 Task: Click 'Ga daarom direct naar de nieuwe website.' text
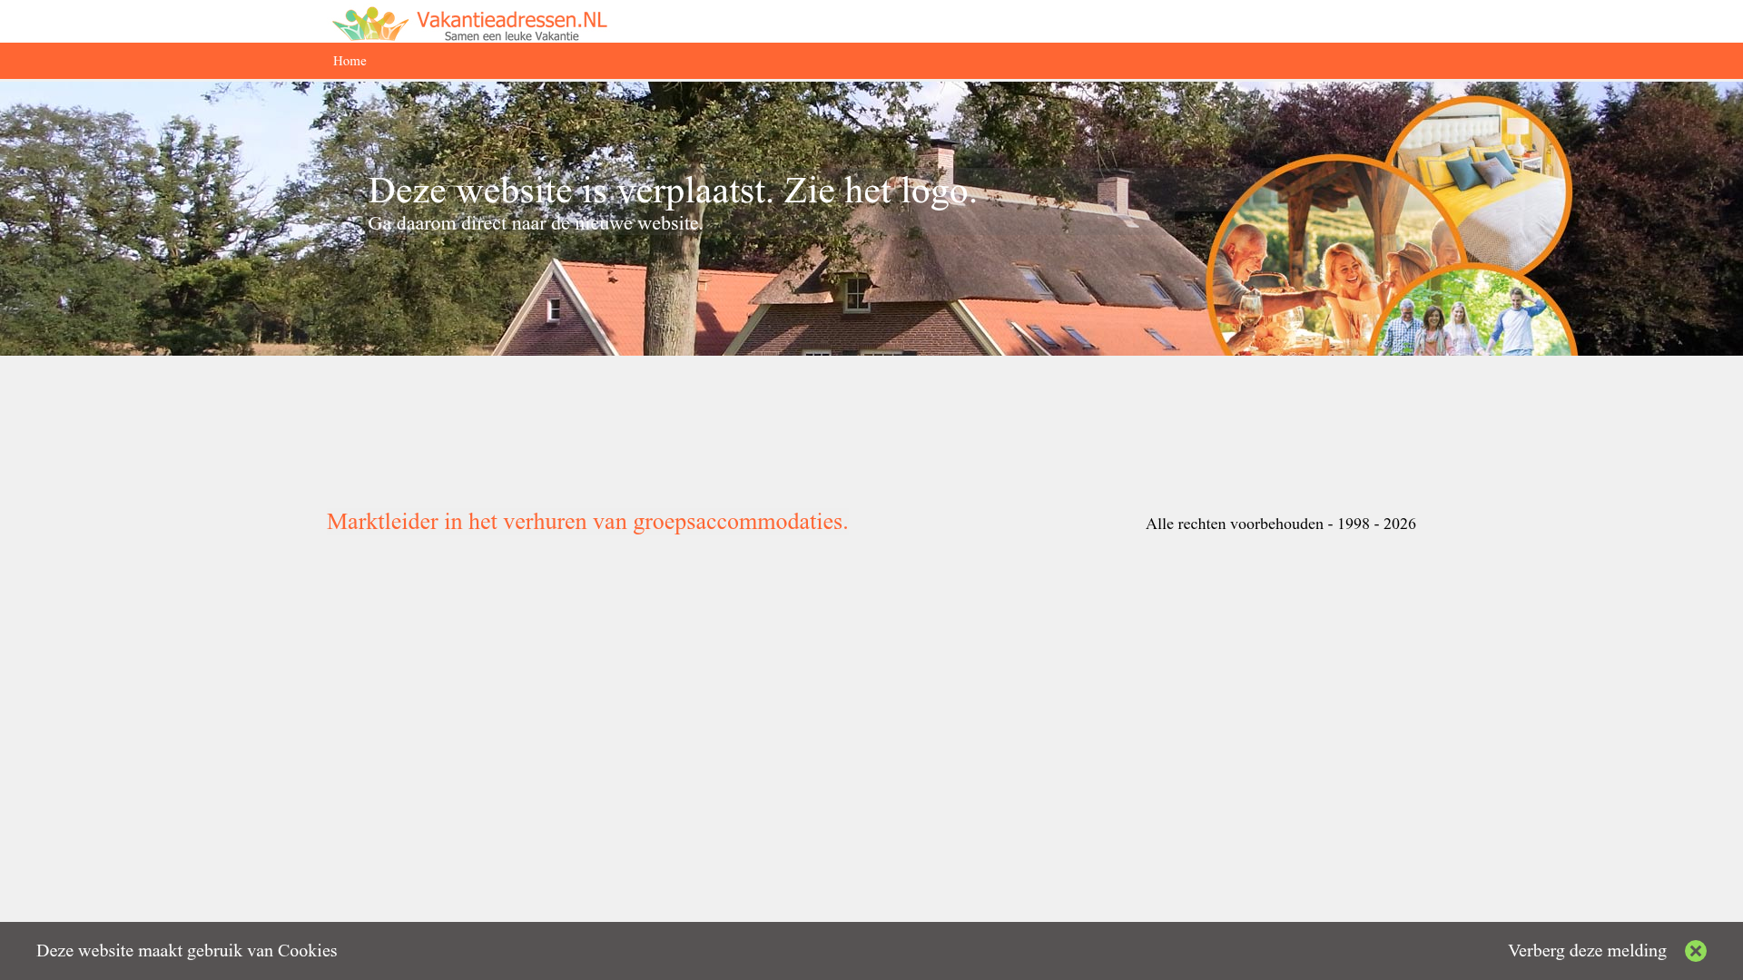click(535, 223)
